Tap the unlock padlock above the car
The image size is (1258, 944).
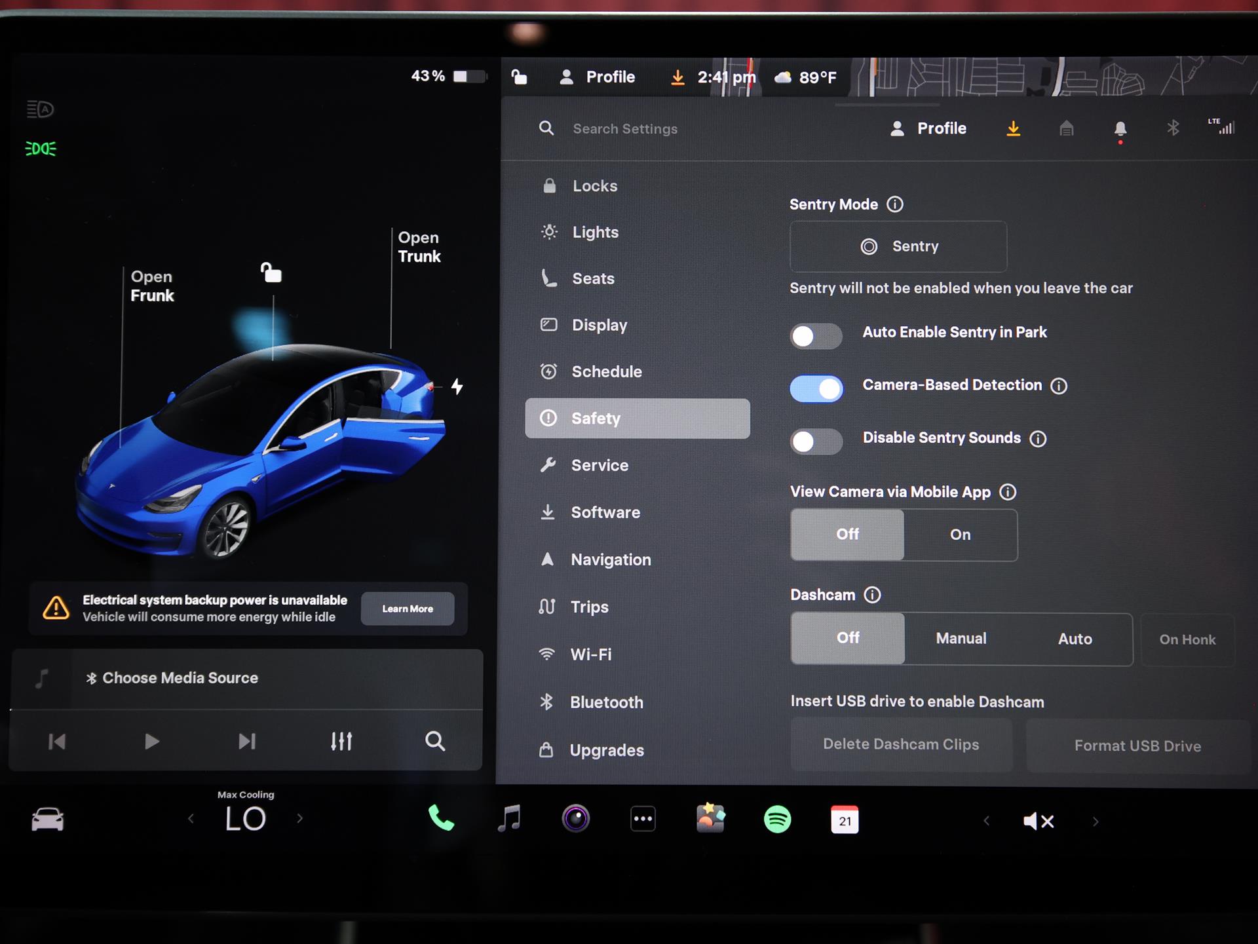[271, 272]
